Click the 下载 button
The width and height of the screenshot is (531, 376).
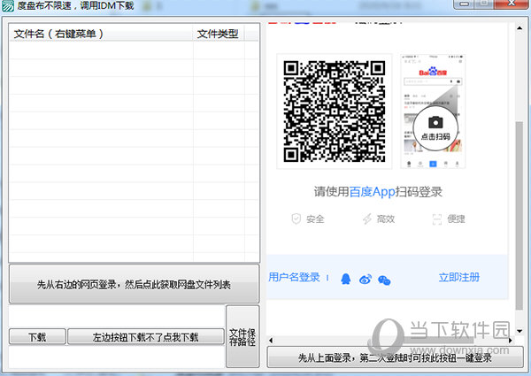(x=37, y=337)
